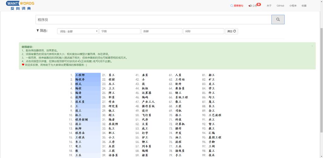Focus the 词形 word form field
323x158 pixels.
(x=203, y=31)
